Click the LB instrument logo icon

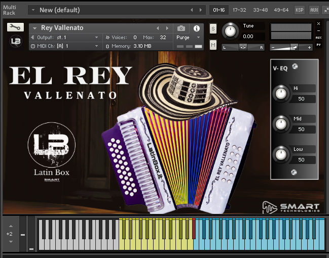pyautogui.click(x=16, y=41)
